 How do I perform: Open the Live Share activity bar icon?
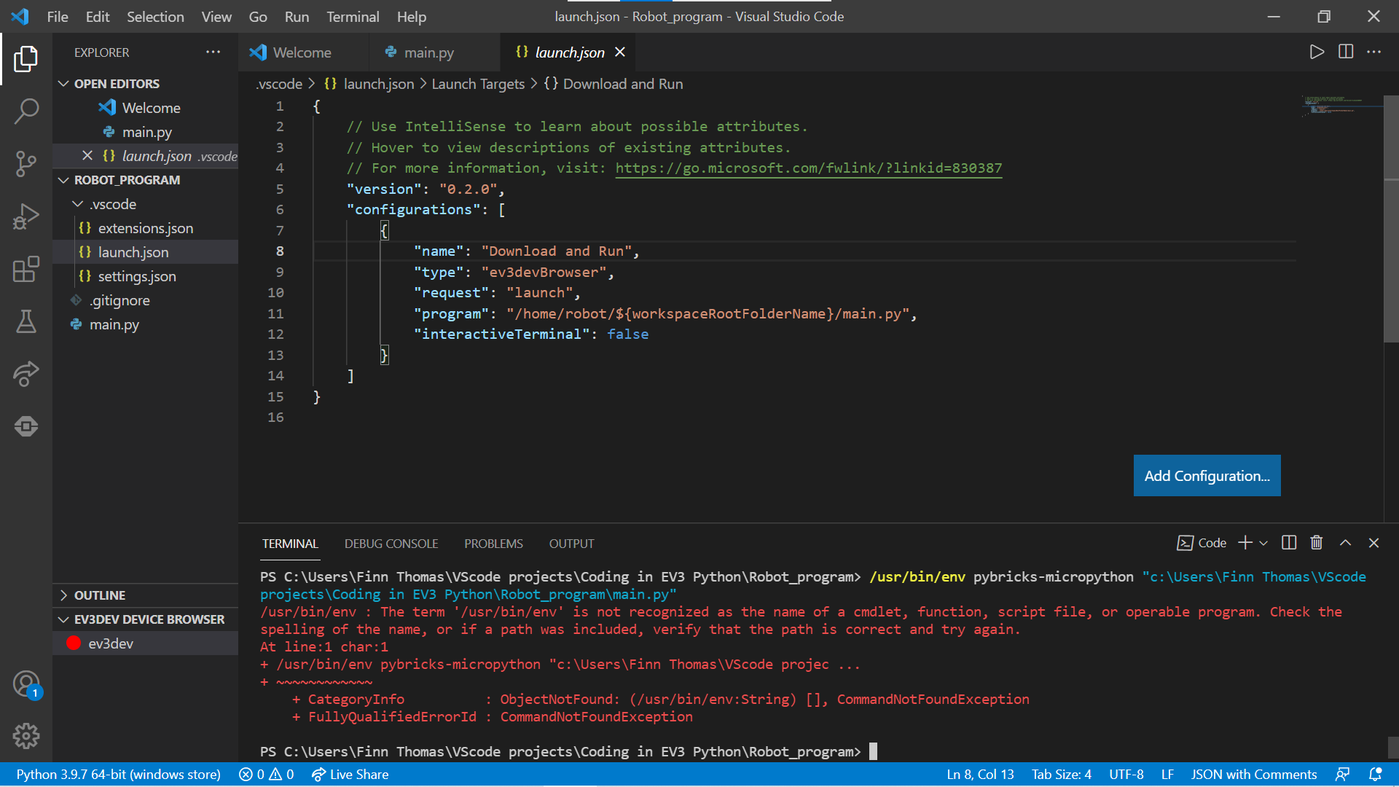point(26,374)
